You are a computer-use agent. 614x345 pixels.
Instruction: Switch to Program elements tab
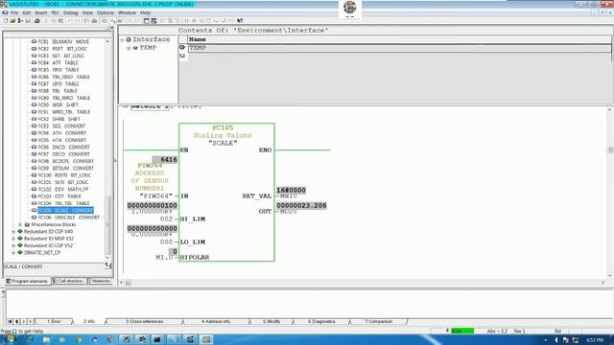tap(27, 281)
